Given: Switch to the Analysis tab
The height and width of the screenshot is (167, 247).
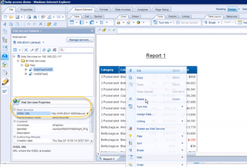Looking at the screenshot, I should [143, 10].
